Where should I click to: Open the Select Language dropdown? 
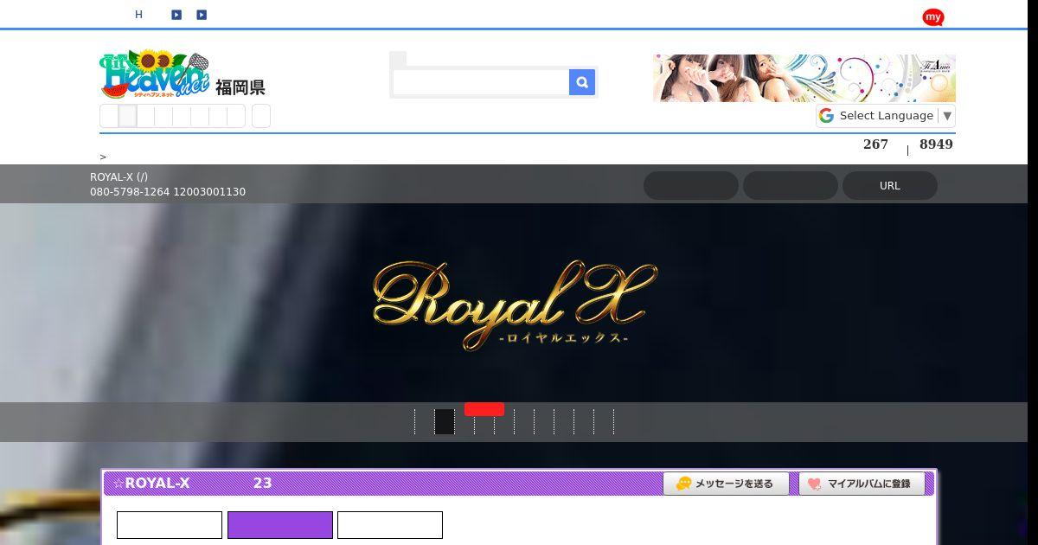click(886, 116)
